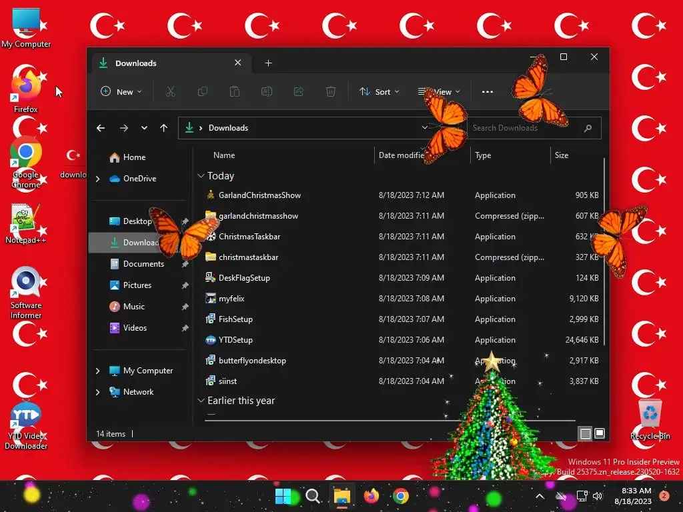Viewport: 683px width, 512px height.
Task: Open recent locations chevron dropdown
Action: pos(144,128)
